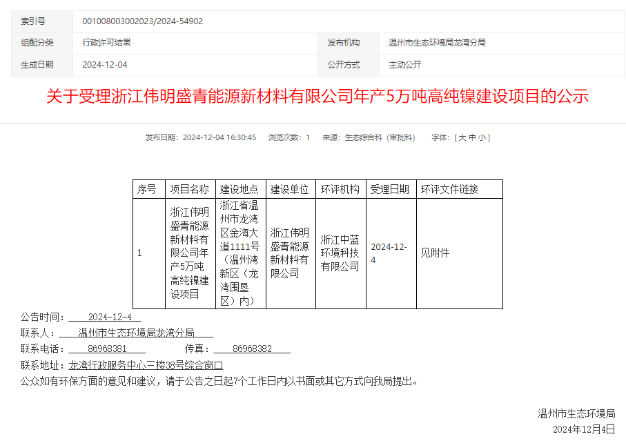
Task: Set font size to medium (中)
Action: (x=472, y=137)
